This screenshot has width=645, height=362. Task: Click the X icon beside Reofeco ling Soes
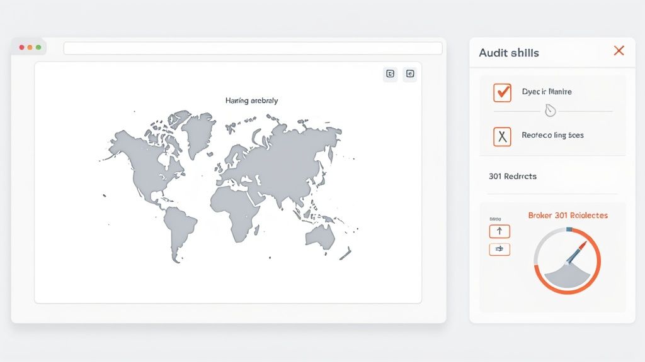[x=501, y=136]
